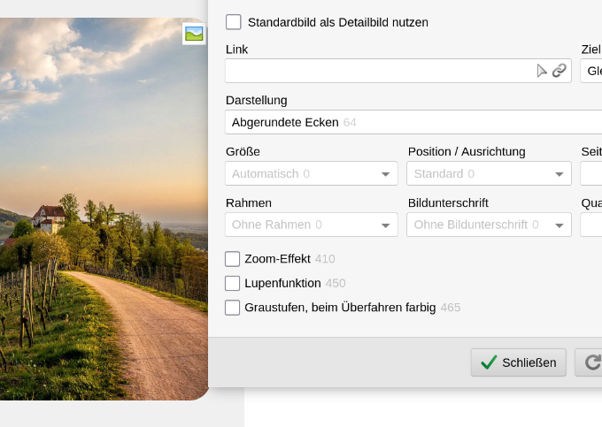The height and width of the screenshot is (427, 602).
Task: Click the field under the Seit label
Action: (591, 174)
